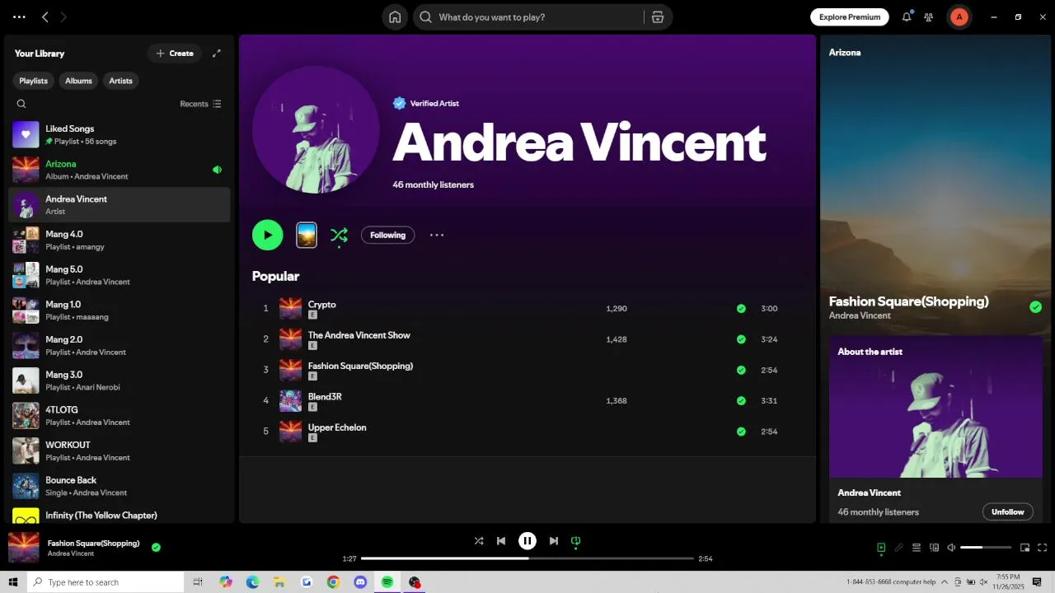Toggle saved checkmark for The Andrea Vincent Show
This screenshot has height=593, width=1055.
(741, 339)
